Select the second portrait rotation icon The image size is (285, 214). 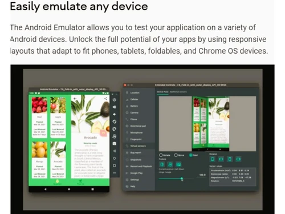(230, 159)
